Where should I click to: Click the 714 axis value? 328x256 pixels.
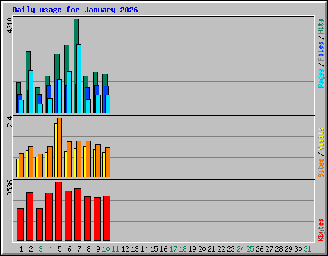10,122
